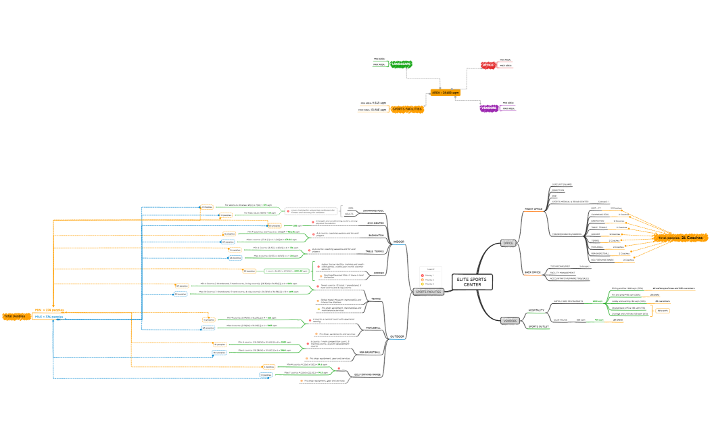Image resolution: width=710 pixels, height=440 pixels.
Task: Select the FRONT OFFICE subtopic
Action: point(534,209)
